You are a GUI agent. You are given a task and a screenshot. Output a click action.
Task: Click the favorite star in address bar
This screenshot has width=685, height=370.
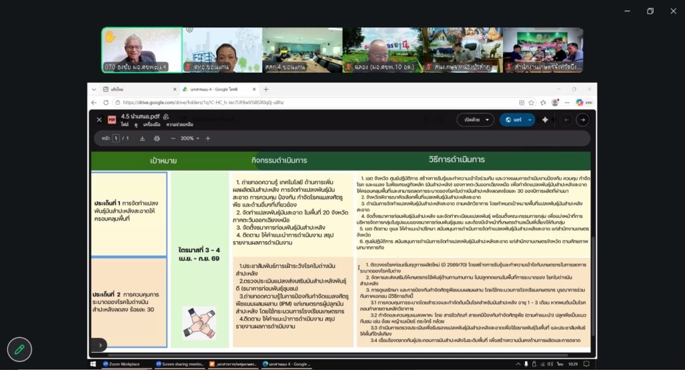pos(531,103)
